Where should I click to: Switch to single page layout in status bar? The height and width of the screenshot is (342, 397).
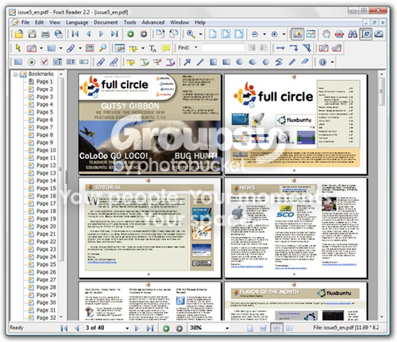pos(250,328)
